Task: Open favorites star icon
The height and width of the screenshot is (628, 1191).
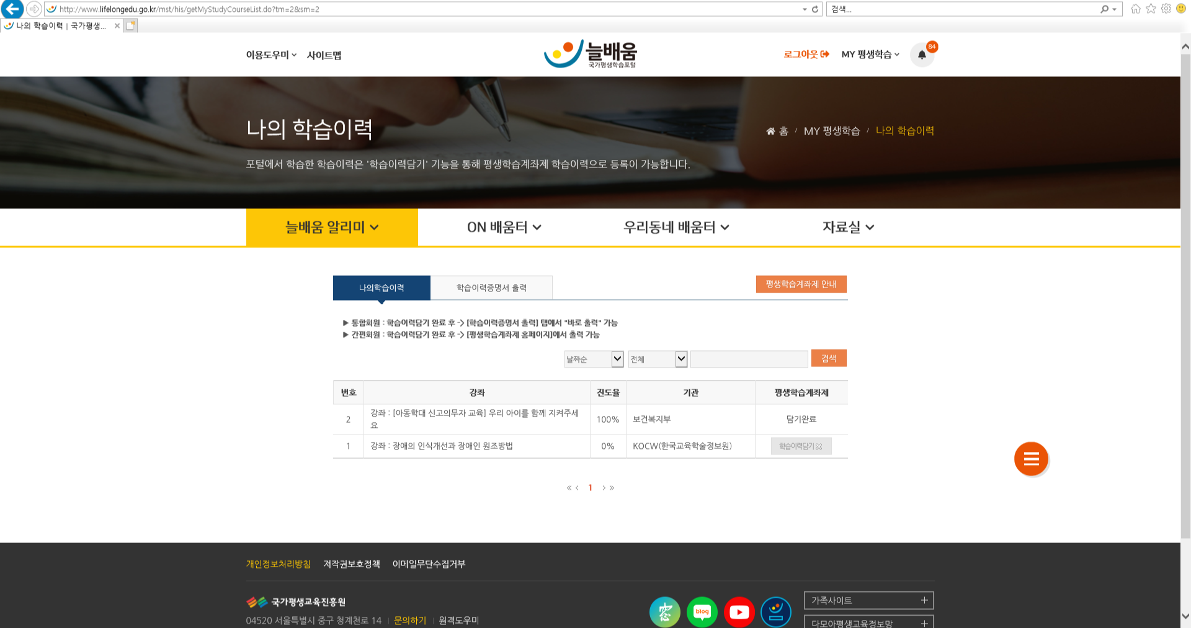Action: coord(1151,9)
